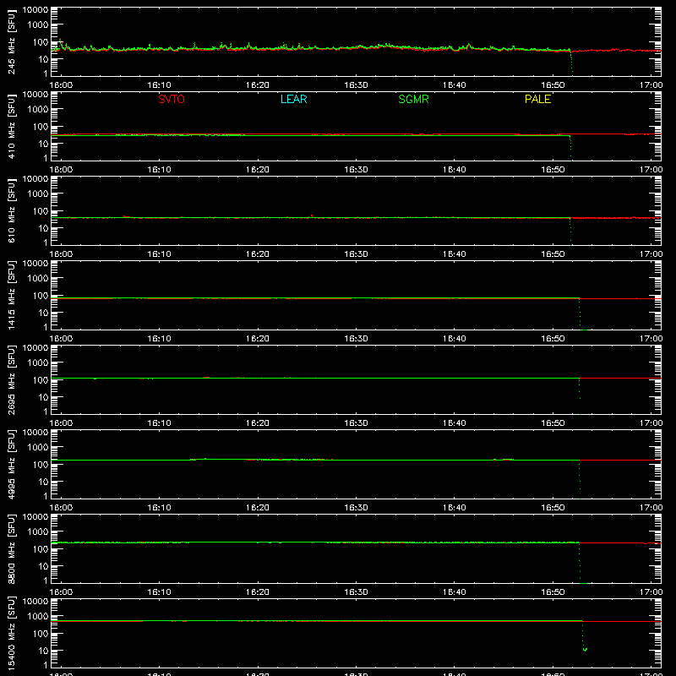Click 16:20 time label under 1415 MHz plot
Screen dimensions: 676x676
(258, 339)
